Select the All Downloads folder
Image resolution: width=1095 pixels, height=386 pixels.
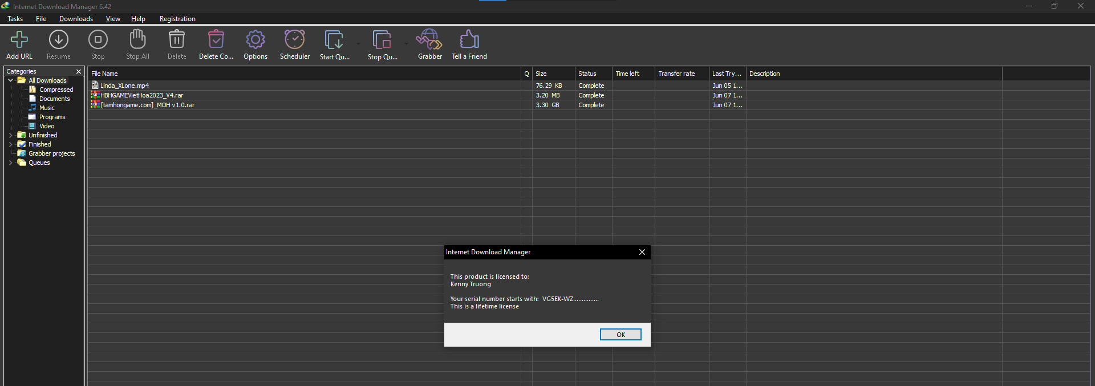(47, 80)
